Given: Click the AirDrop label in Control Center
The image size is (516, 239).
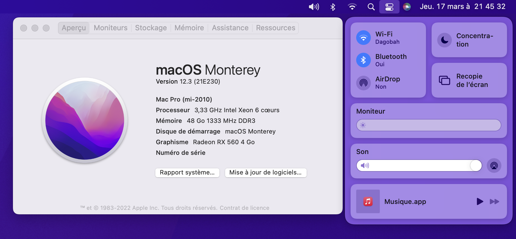Looking at the screenshot, I should tap(388, 79).
